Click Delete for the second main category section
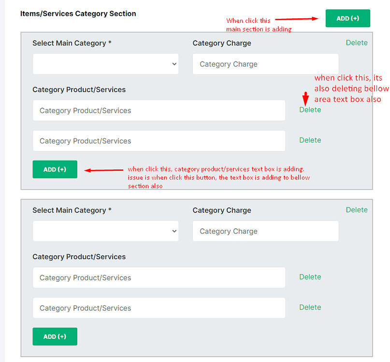This screenshot has height=362, width=390. tap(357, 209)
